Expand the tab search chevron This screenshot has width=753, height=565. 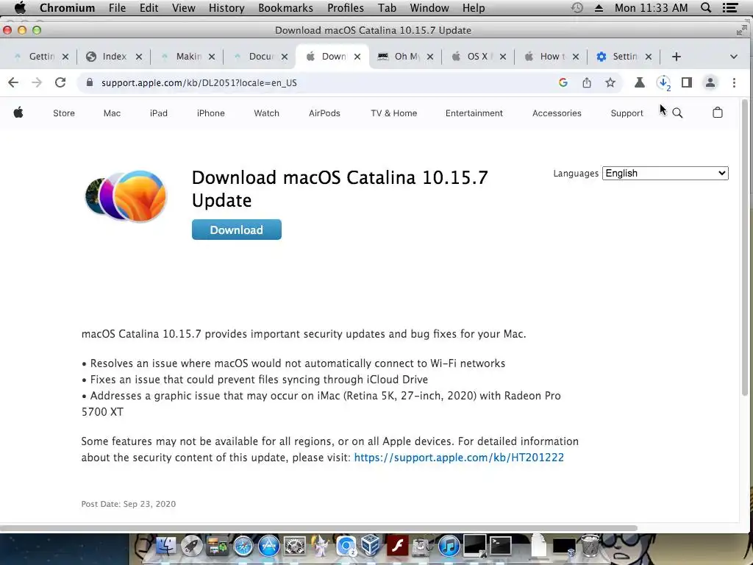[x=734, y=57]
